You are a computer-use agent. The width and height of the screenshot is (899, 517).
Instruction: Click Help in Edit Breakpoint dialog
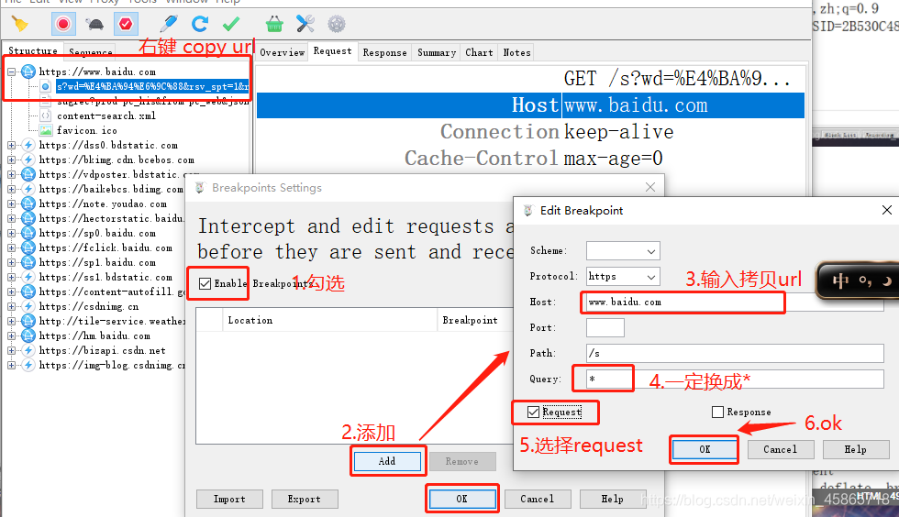click(x=855, y=449)
